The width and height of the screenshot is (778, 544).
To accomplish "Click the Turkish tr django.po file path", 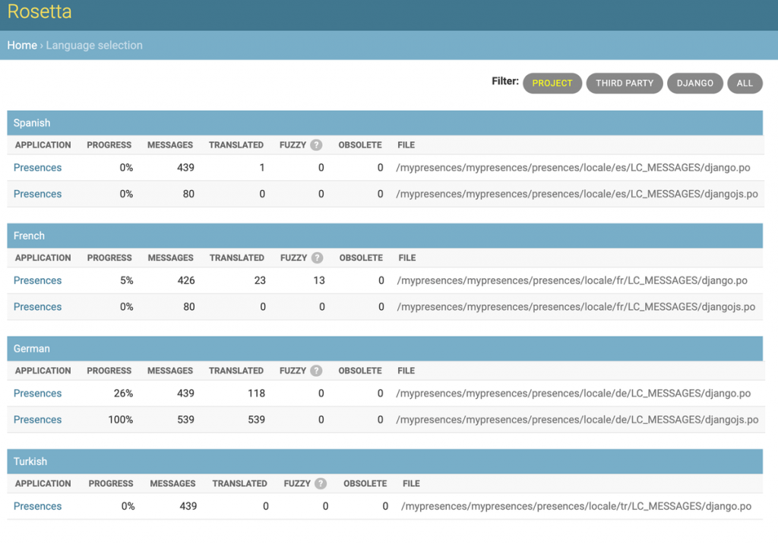I will (576, 506).
